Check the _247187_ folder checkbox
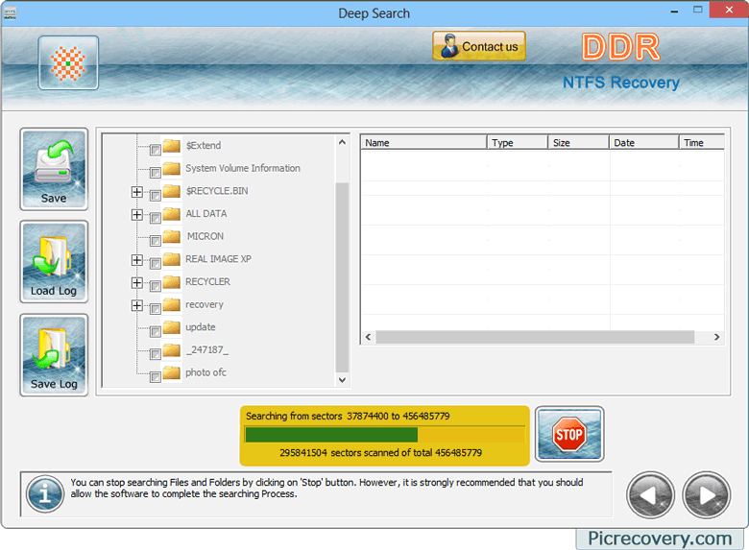749x550 pixels. [x=155, y=354]
